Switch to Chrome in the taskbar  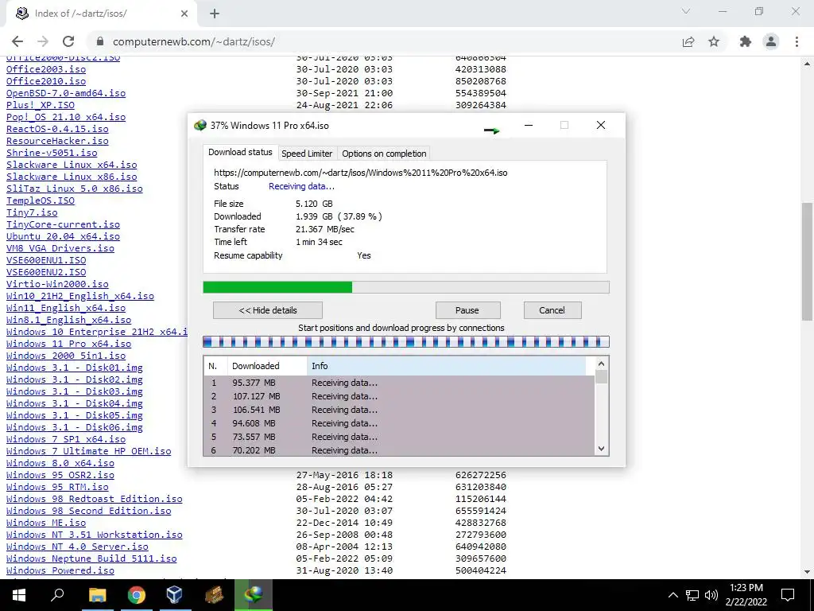pyautogui.click(x=137, y=595)
